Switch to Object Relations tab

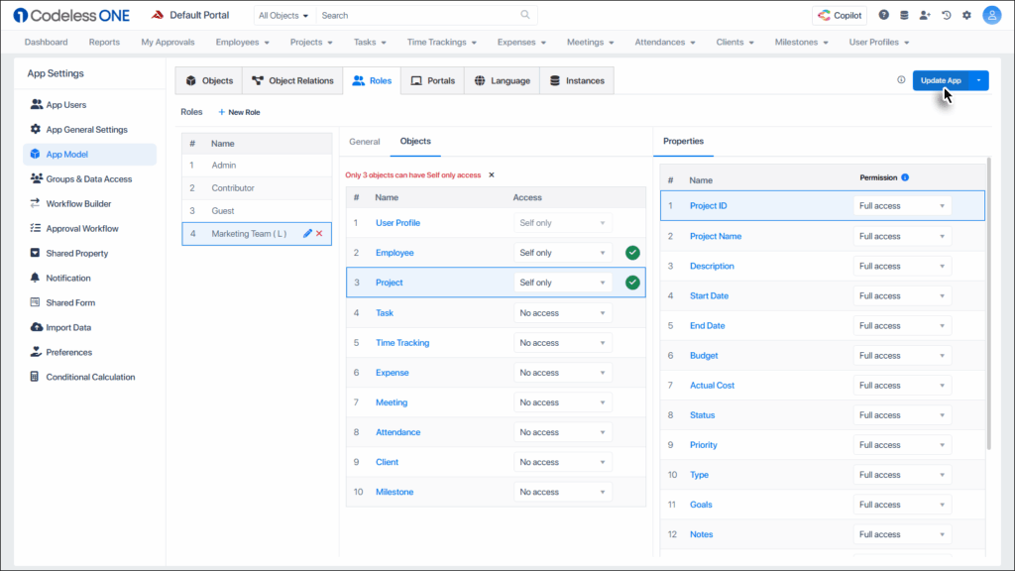tap(292, 80)
